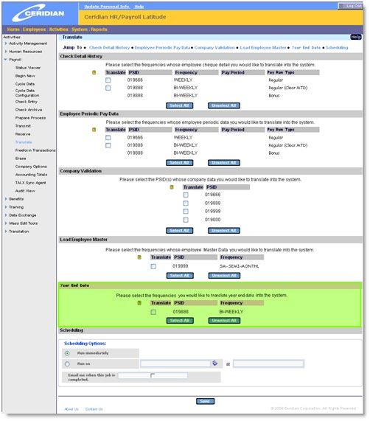This screenshot has height=421, width=370.
Task: Expand Human Resources in sidebar
Action: 6,52
